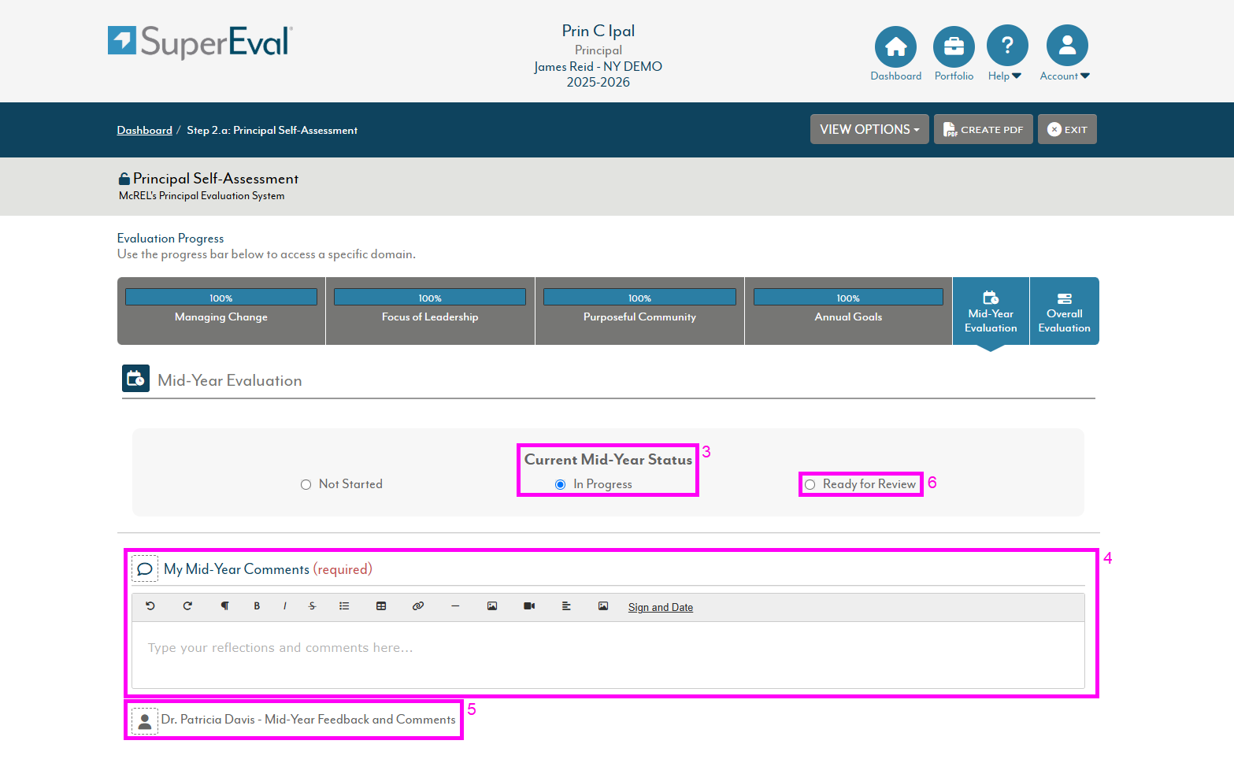Screen dimensions: 1234x759
Task: Mark the status as Ready for Review
Action: point(810,485)
